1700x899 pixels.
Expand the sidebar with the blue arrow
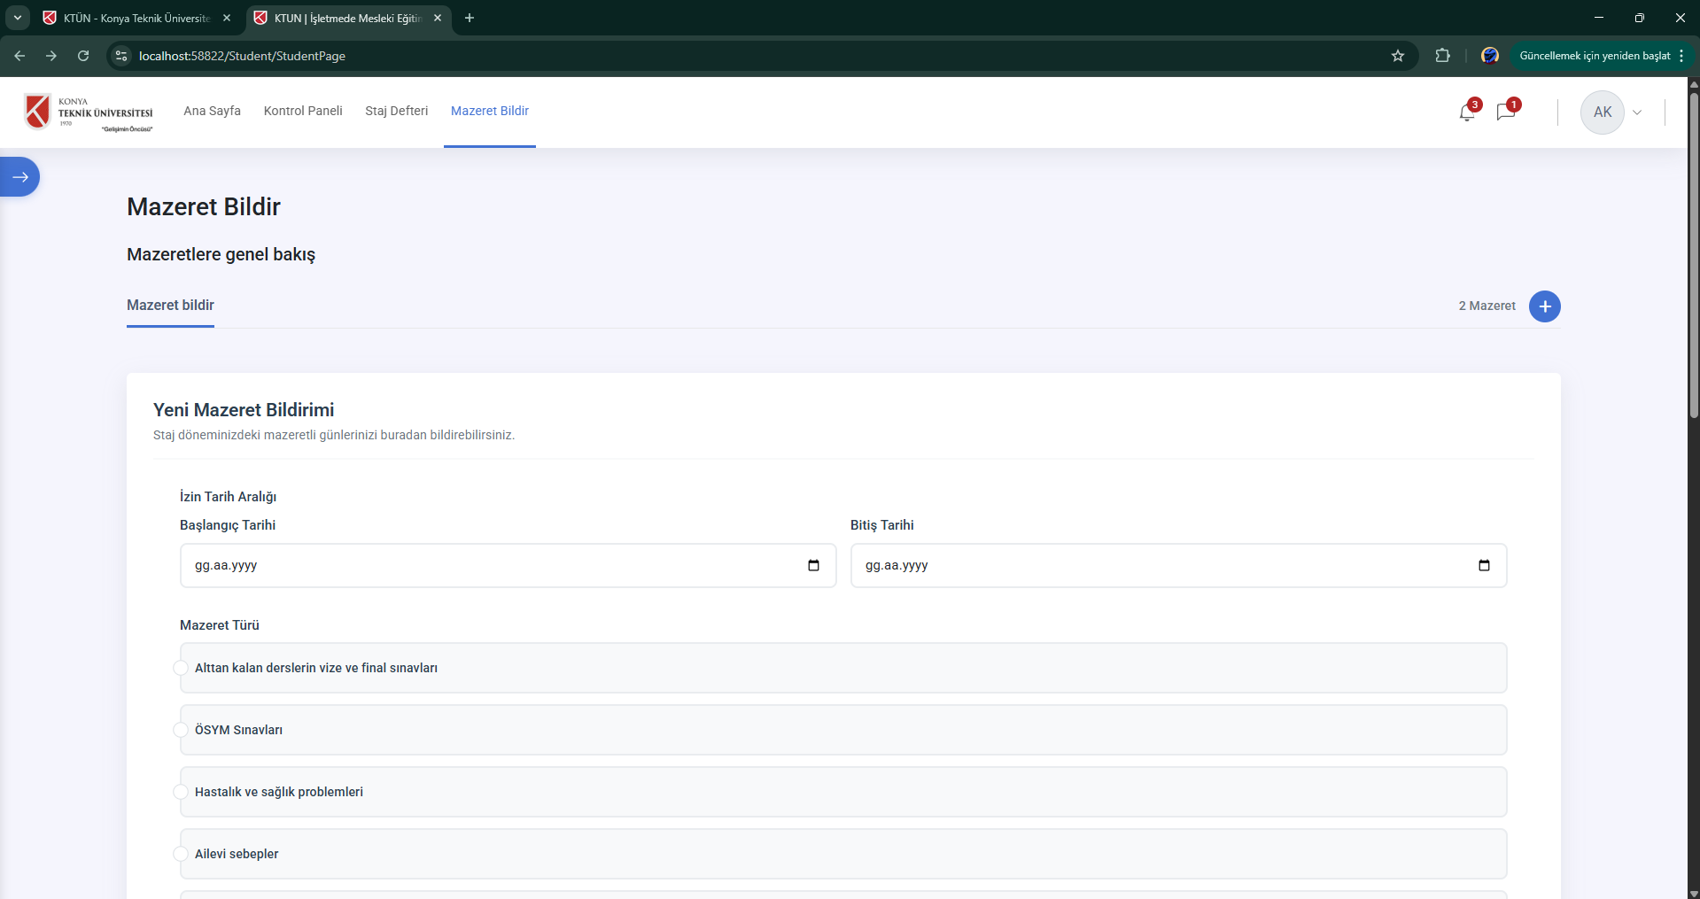[19, 176]
